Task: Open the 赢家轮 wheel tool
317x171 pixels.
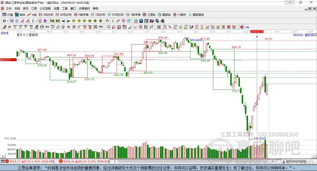Action: (164, 15)
